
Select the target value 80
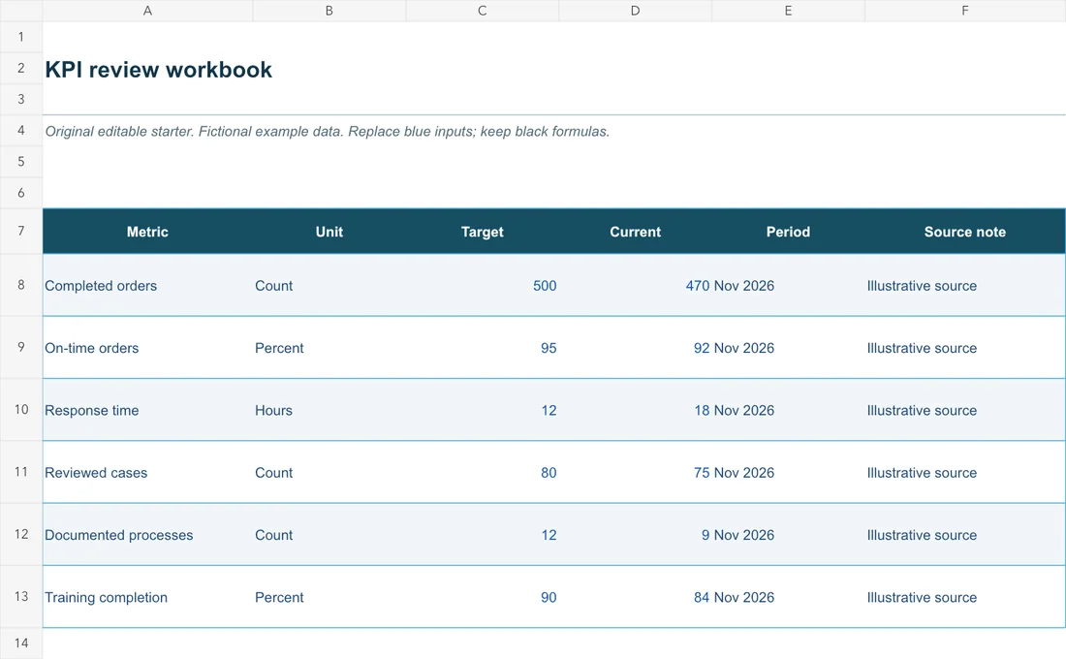click(482, 473)
